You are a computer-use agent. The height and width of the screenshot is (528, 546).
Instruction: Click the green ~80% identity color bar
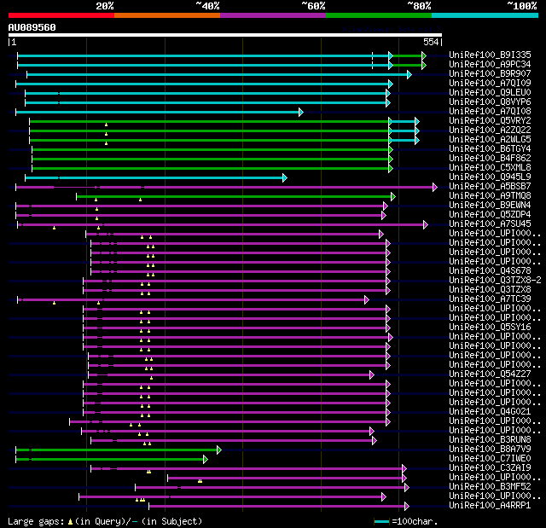pyautogui.click(x=379, y=15)
